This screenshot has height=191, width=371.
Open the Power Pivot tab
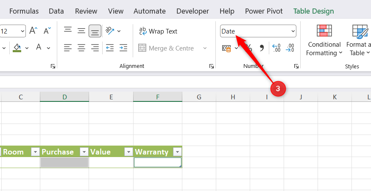coord(264,11)
